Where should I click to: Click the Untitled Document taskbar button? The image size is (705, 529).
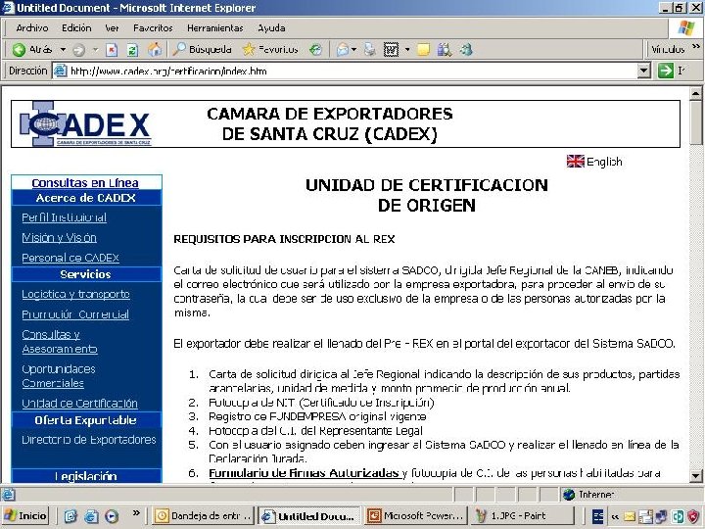tap(309, 515)
